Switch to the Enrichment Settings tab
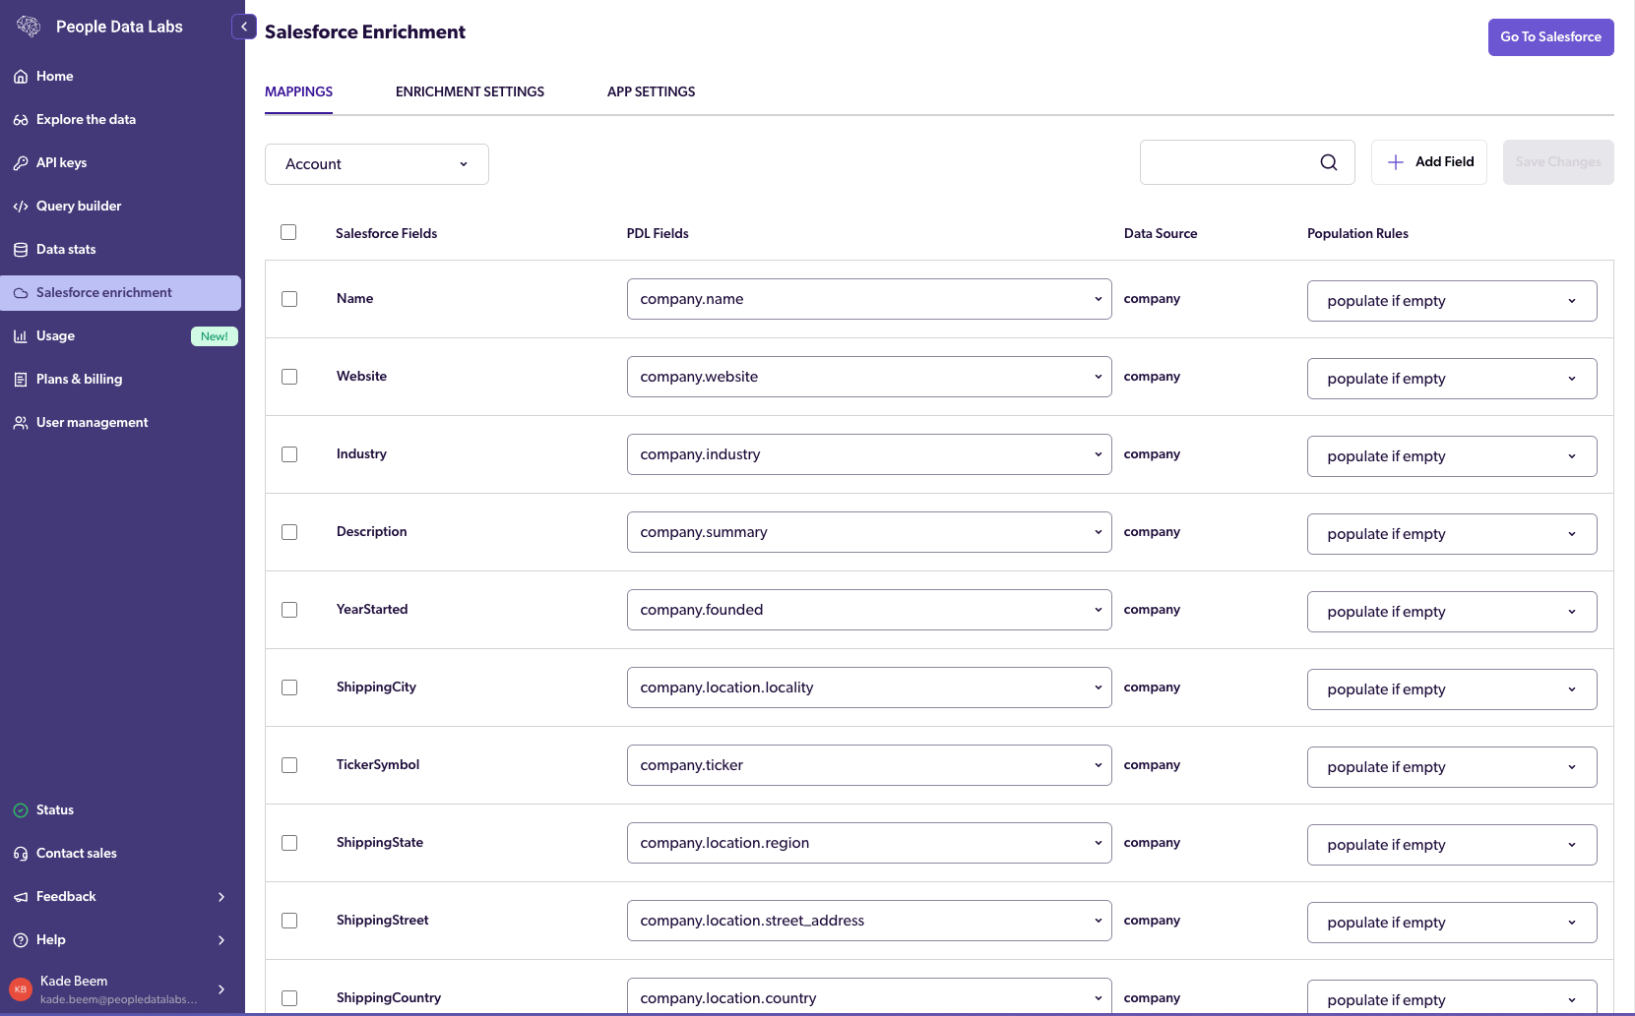This screenshot has width=1635, height=1016. pos(470,91)
